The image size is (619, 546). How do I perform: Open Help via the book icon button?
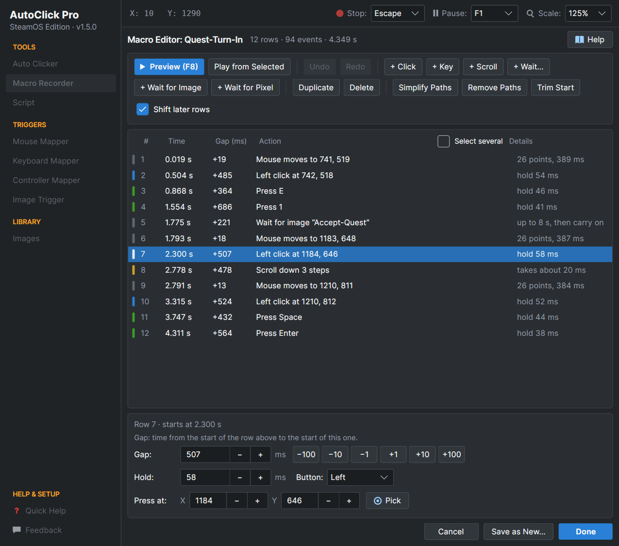(x=590, y=40)
